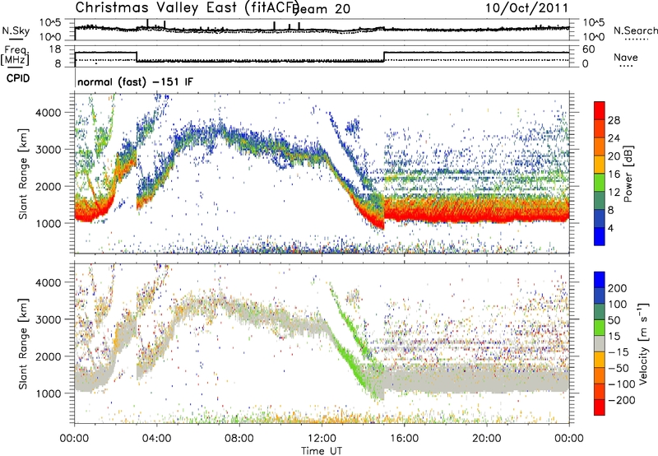Click the frequency step-up near 15:00
The height and width of the screenshot is (456, 658).
point(384,57)
